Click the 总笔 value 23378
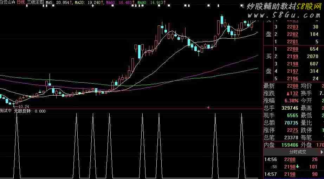The height and width of the screenshot is (179, 324). tap(291, 138)
